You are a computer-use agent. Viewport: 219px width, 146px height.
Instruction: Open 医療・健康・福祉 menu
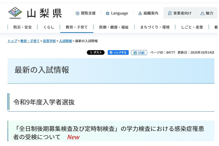click(x=114, y=27)
